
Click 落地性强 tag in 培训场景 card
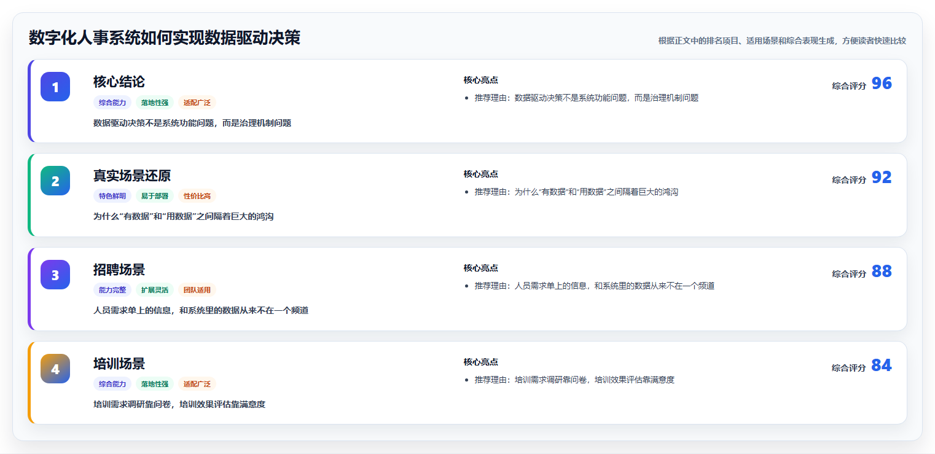pos(155,384)
